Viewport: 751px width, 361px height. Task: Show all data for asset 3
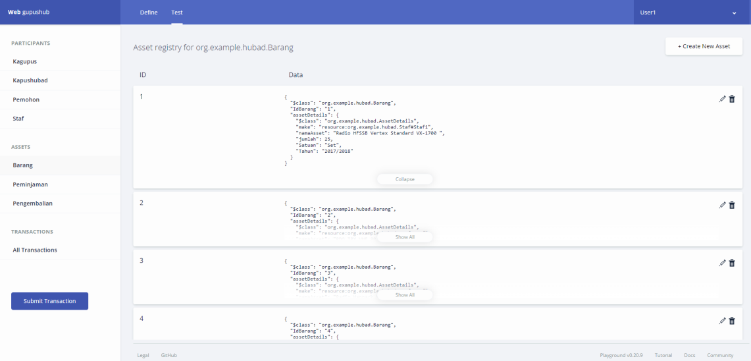coord(405,295)
